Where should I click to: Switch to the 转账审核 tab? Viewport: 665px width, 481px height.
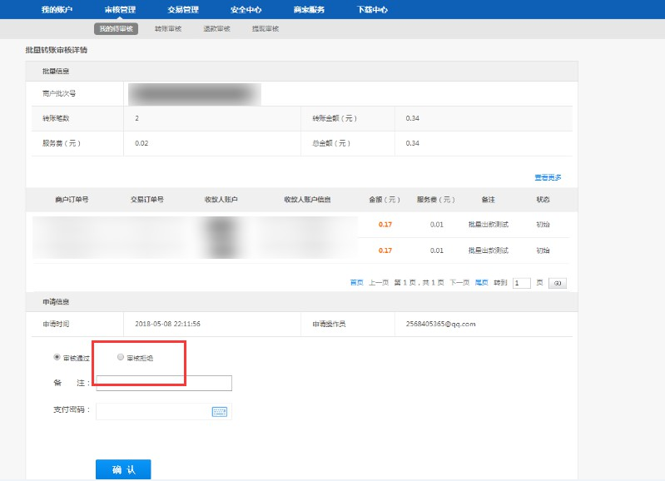[167, 28]
